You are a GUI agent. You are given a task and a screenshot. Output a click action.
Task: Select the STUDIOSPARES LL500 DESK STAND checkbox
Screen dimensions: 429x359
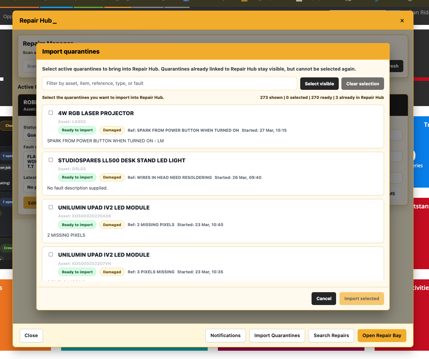pyautogui.click(x=51, y=160)
